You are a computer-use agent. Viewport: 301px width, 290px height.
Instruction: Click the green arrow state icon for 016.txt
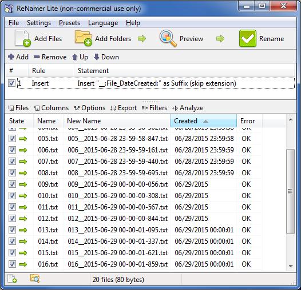pos(23,264)
